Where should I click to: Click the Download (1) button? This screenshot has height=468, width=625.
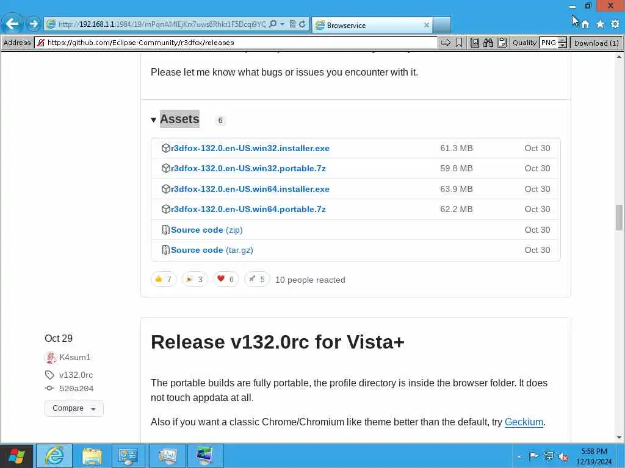[x=596, y=43]
